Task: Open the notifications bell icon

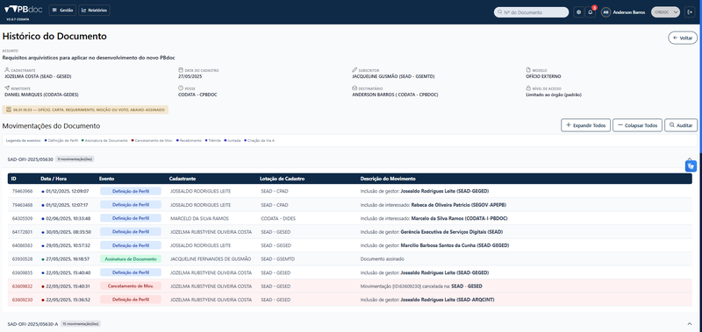Action: pyautogui.click(x=591, y=12)
